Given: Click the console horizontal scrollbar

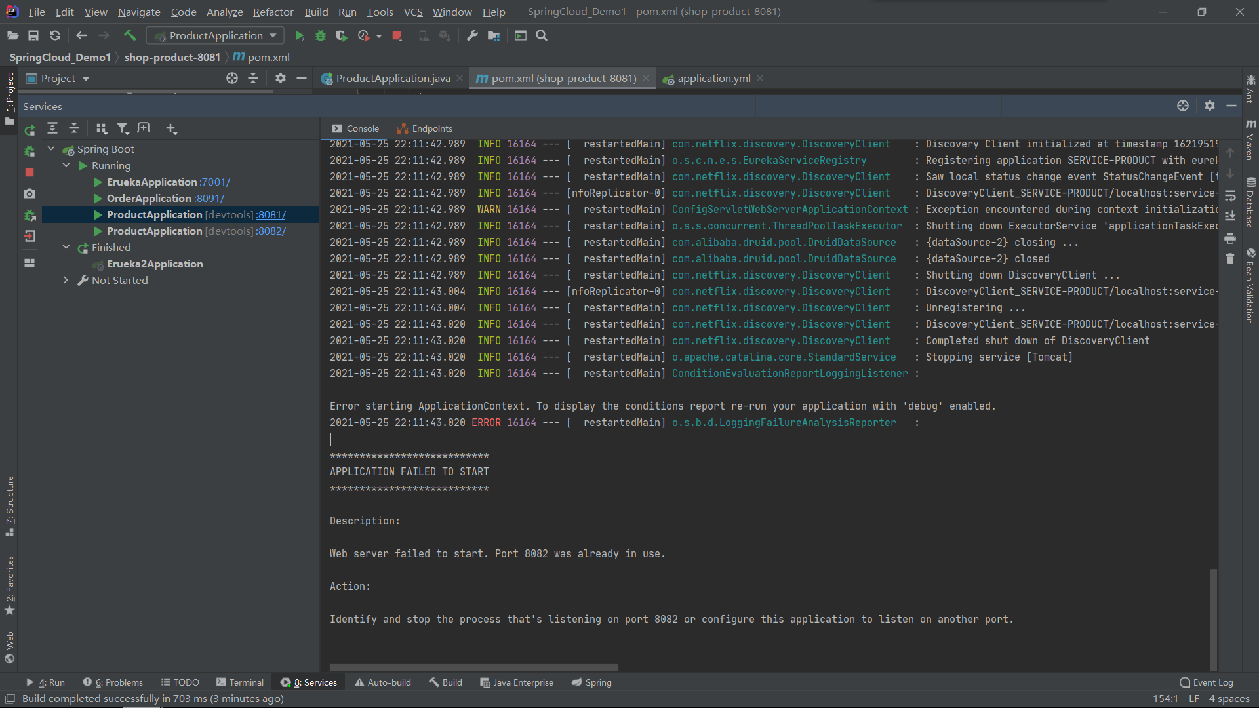Looking at the screenshot, I should coord(473,667).
